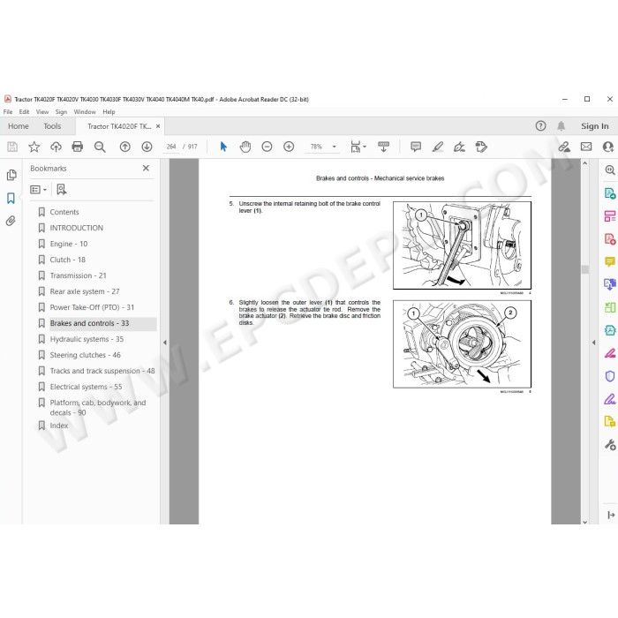Collapse the left navigation pane arrow
This screenshot has width=618, height=618.
coord(165,343)
